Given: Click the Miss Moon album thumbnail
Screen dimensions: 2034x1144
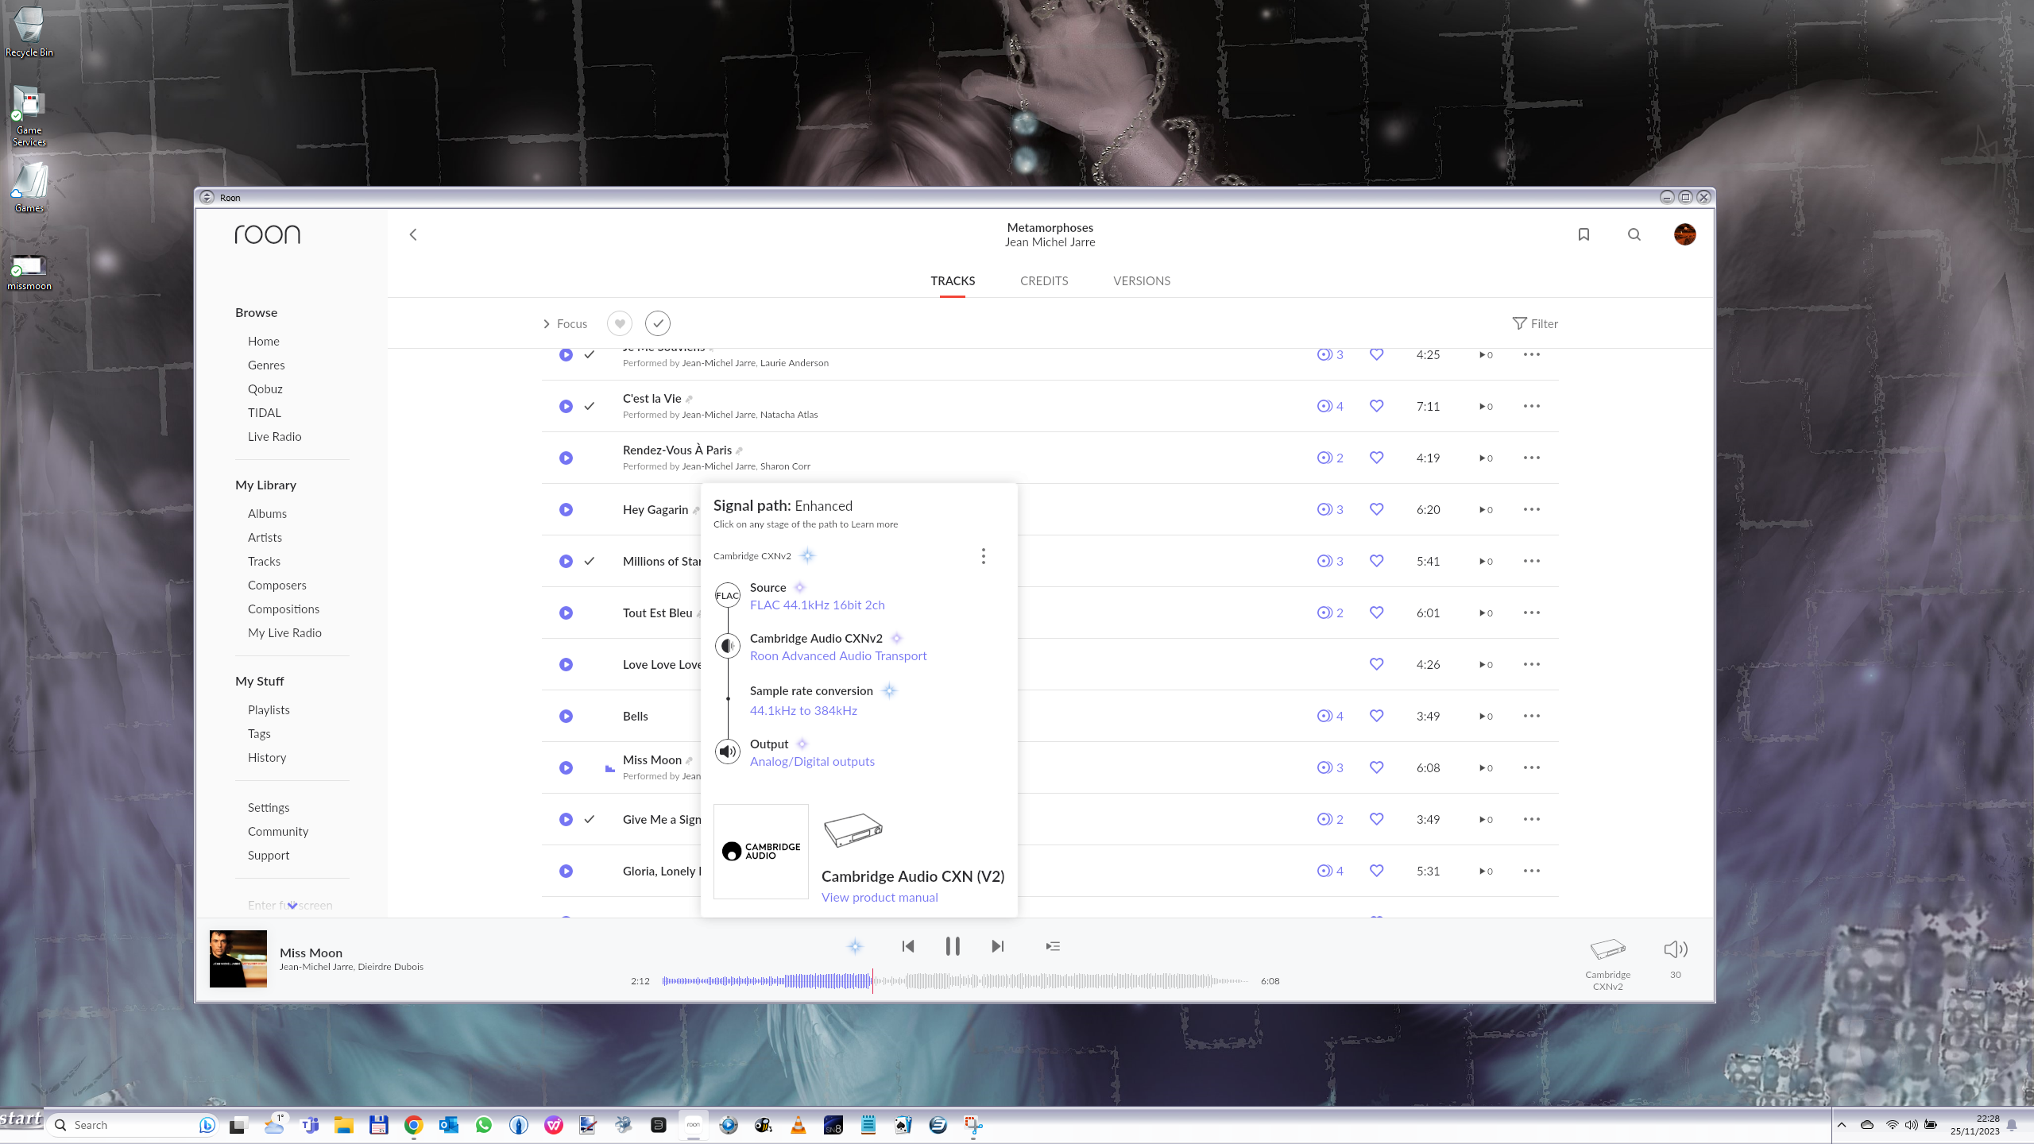Looking at the screenshot, I should (238, 959).
